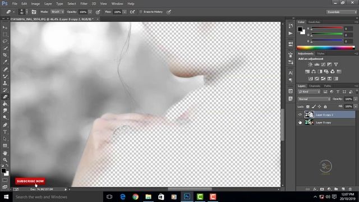Add a Curves adjustment
The height and width of the screenshot is (202, 359).
point(323,65)
